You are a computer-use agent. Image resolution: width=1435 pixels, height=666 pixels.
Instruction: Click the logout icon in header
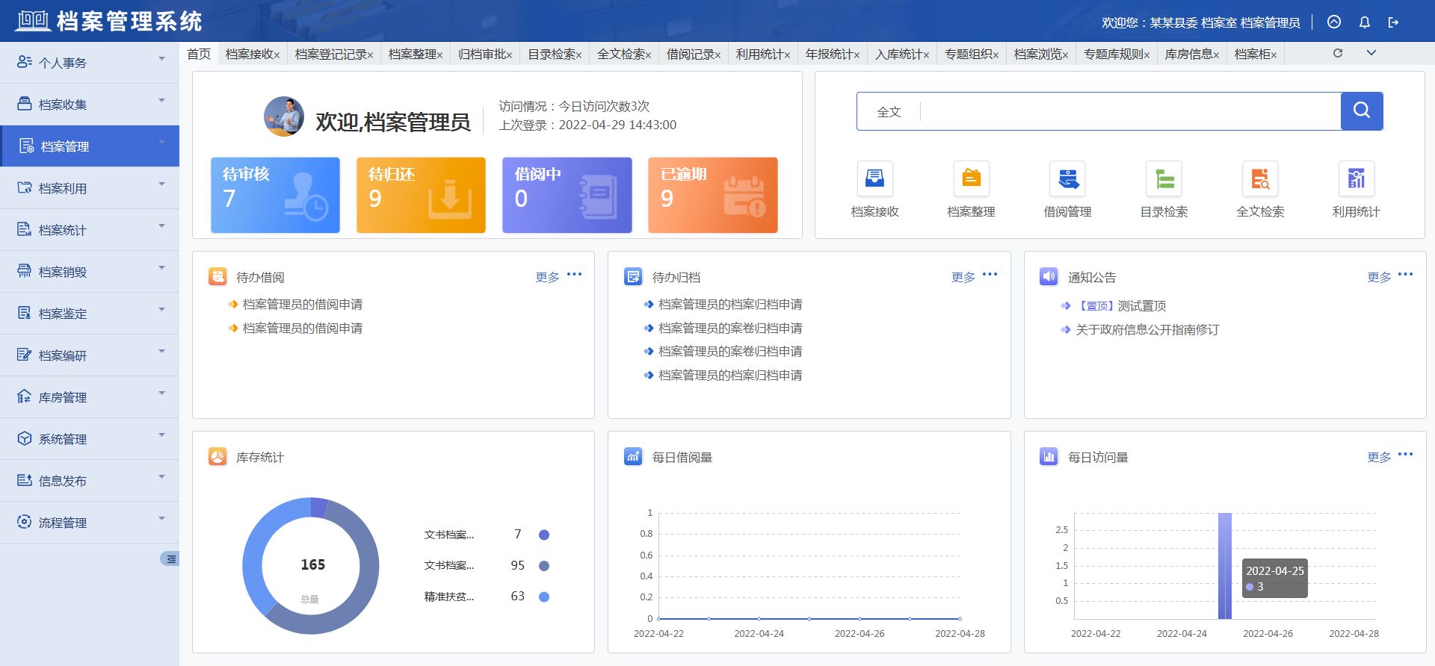point(1393,22)
